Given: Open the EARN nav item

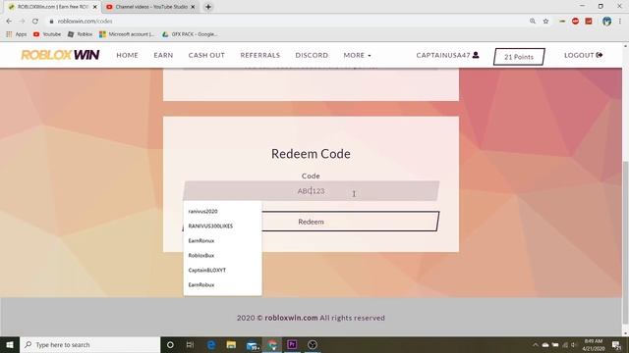Looking at the screenshot, I should pyautogui.click(x=163, y=55).
